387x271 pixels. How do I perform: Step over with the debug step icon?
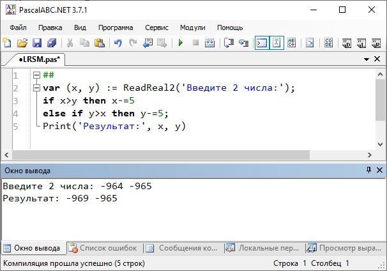229,43
